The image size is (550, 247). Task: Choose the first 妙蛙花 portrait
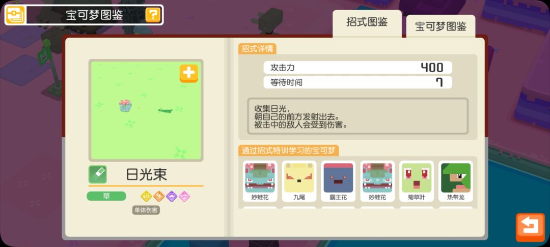click(260, 181)
